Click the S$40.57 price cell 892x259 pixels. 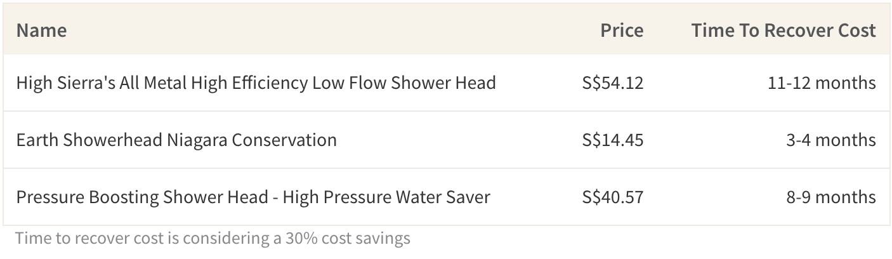tap(612, 197)
